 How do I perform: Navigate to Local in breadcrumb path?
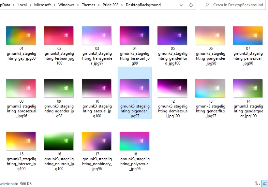click(x=22, y=5)
